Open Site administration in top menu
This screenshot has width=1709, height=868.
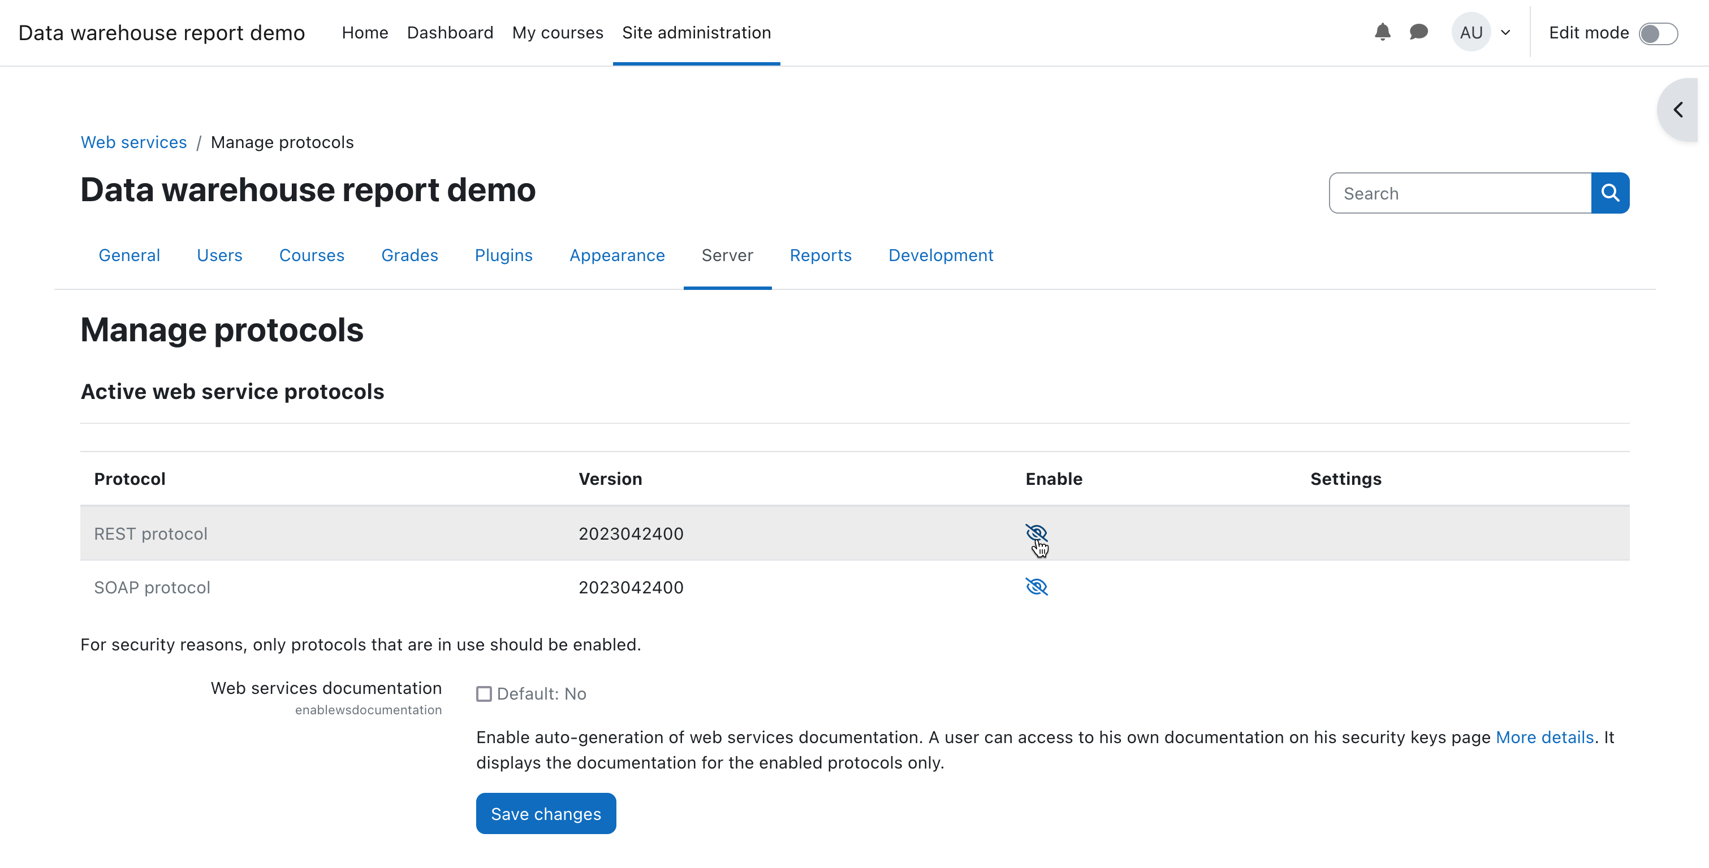point(696,32)
